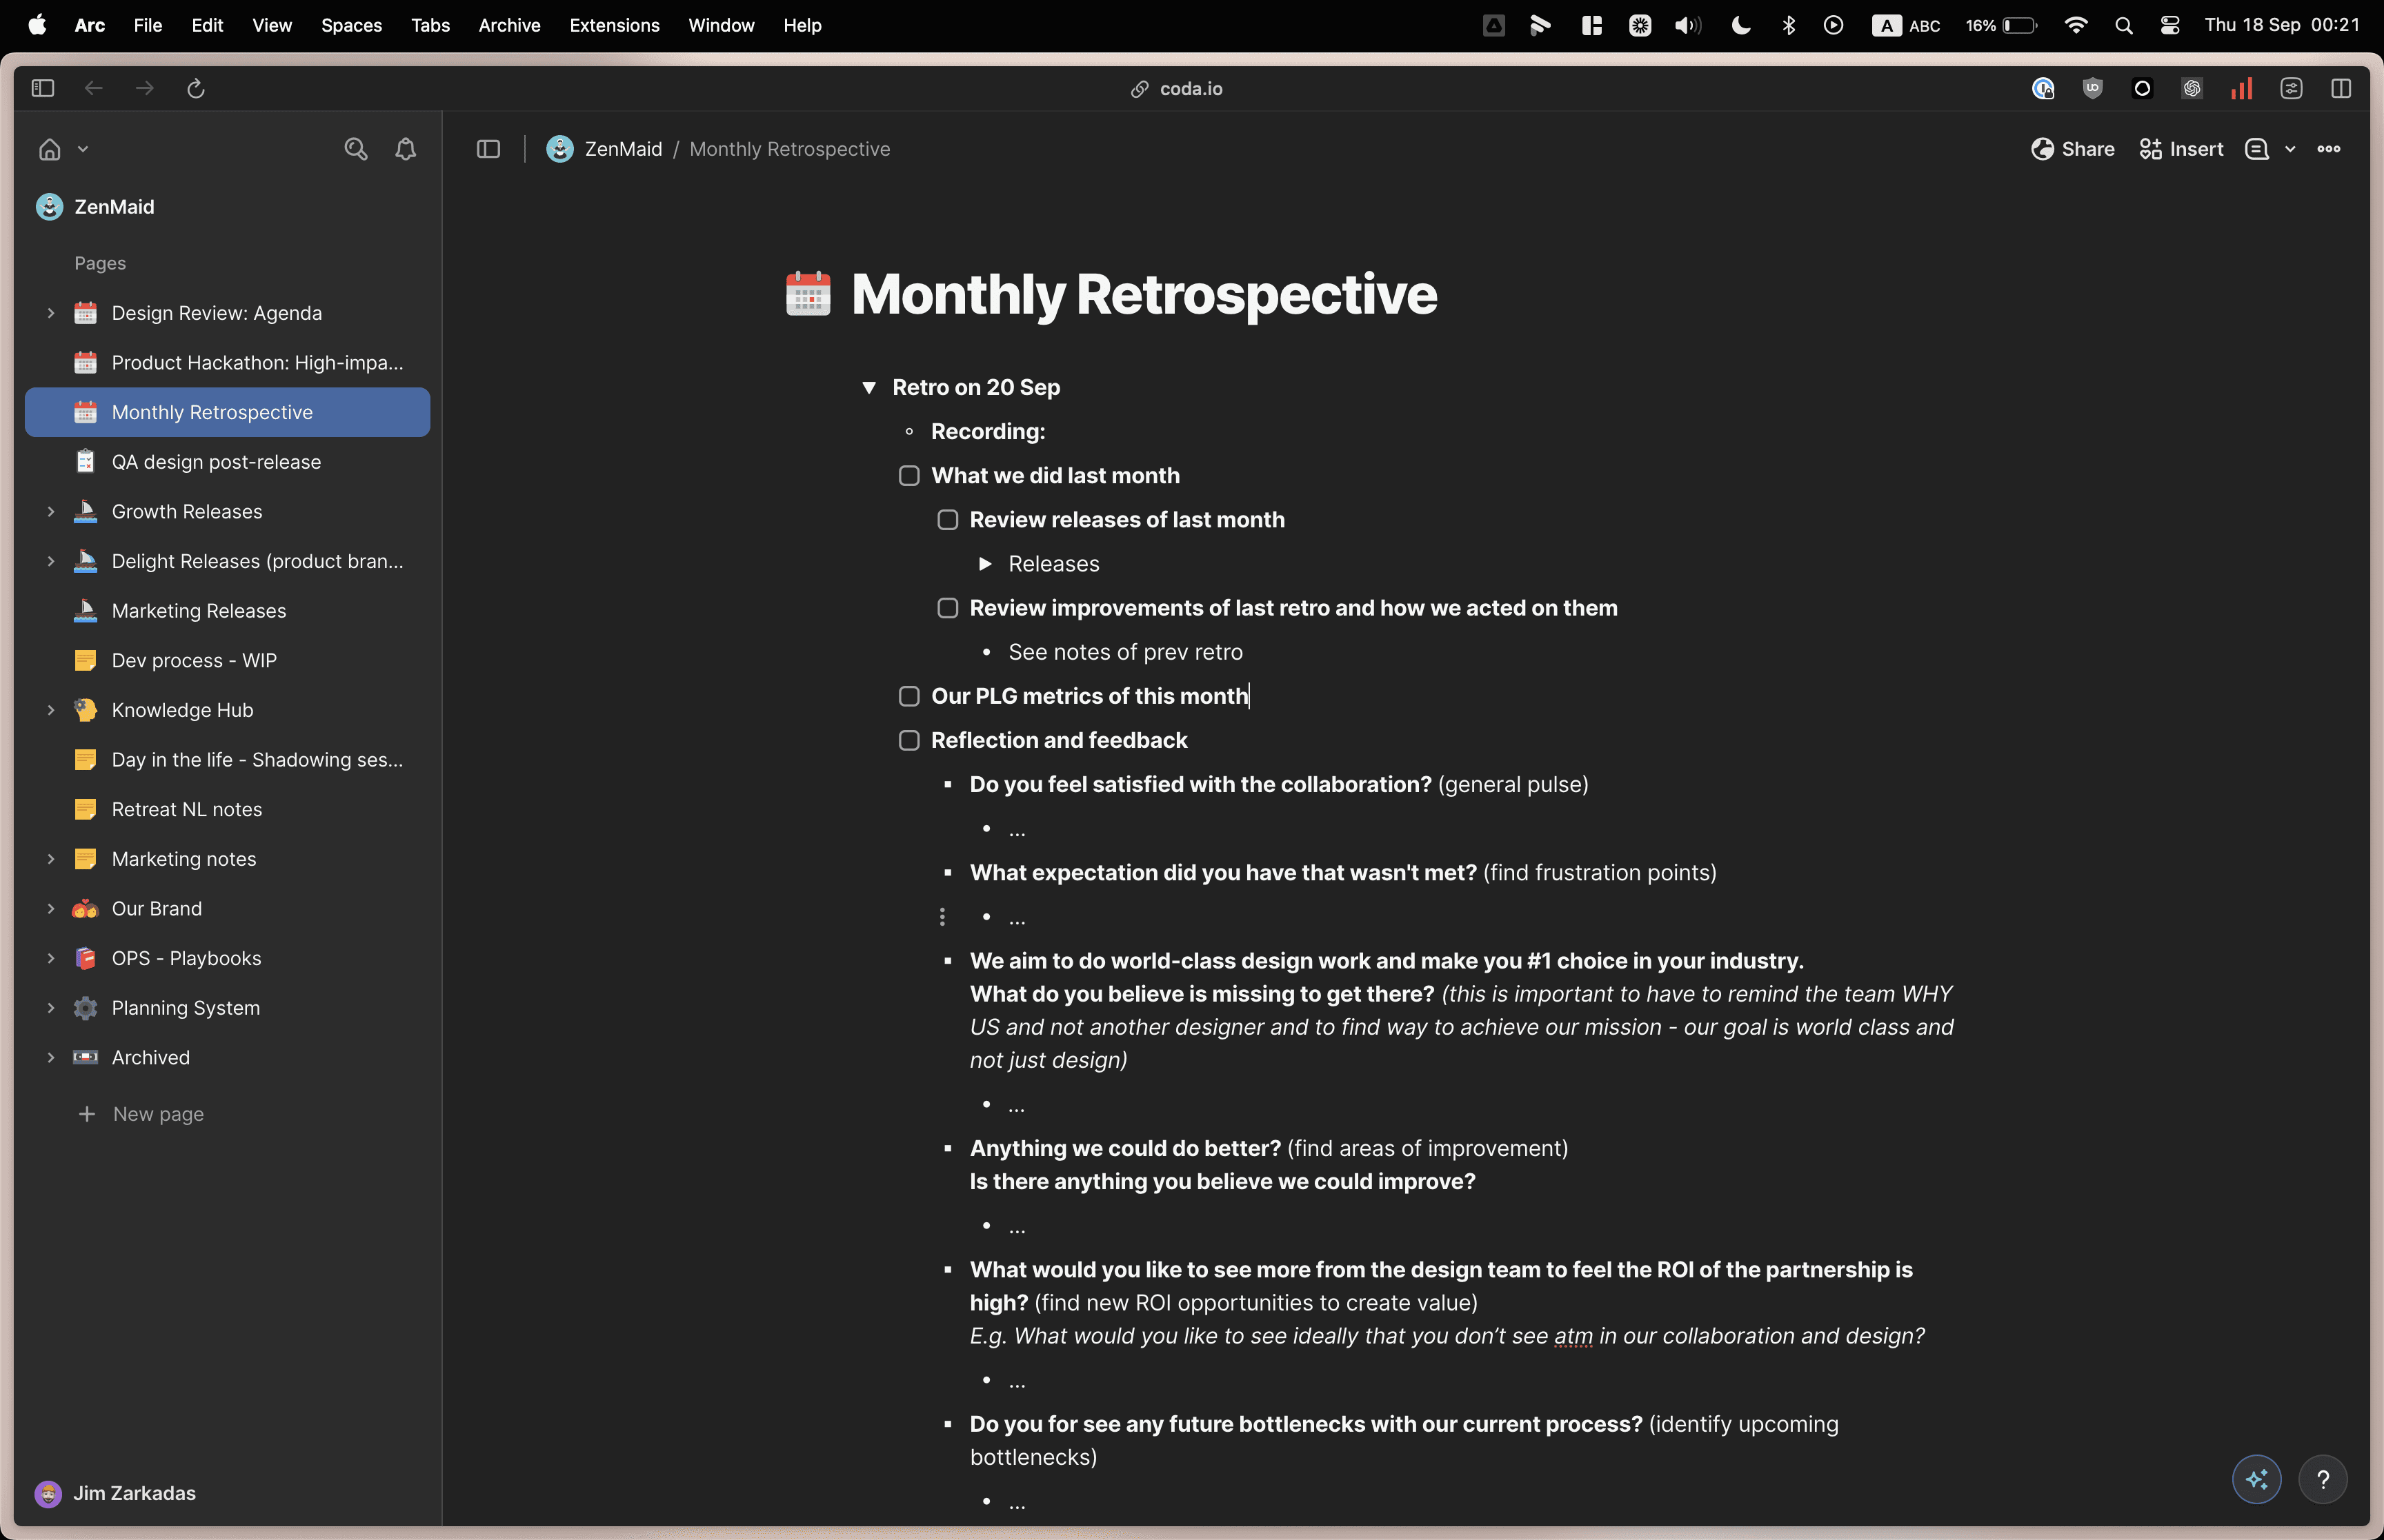The image size is (2384, 1540).
Task: Click the comments icon in top bar
Action: [2256, 149]
